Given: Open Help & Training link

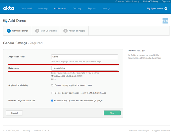Looking at the screenshot, I should (150, 1).
